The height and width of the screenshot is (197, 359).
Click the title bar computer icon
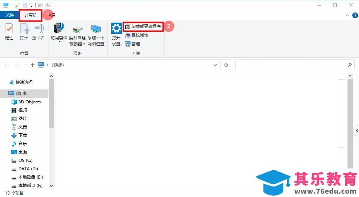click(6, 5)
